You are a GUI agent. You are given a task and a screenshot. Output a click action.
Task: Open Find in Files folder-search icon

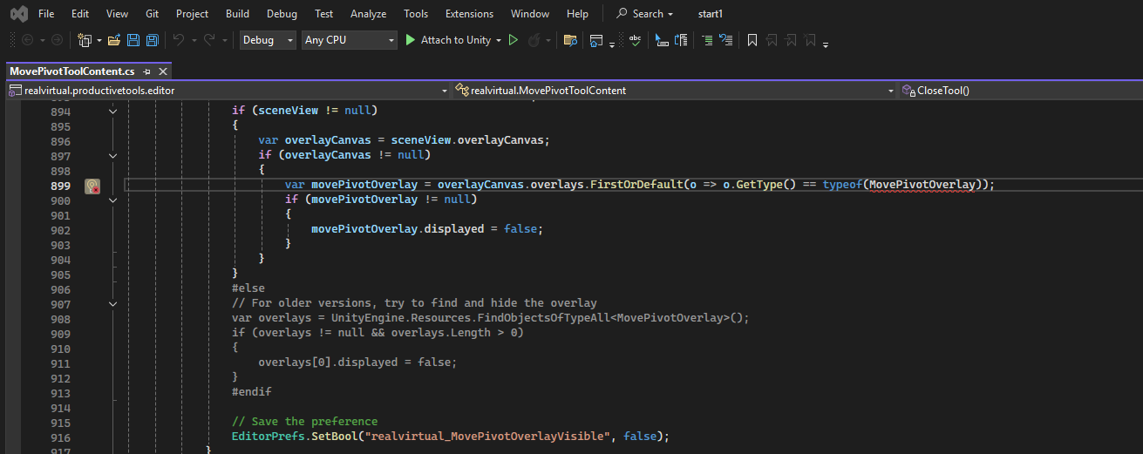(570, 40)
